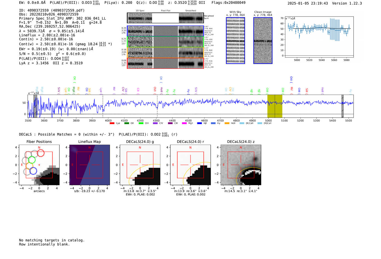Select the lime OIII legend swatch
This screenshot has width=381, height=259.
[x=141, y=123]
